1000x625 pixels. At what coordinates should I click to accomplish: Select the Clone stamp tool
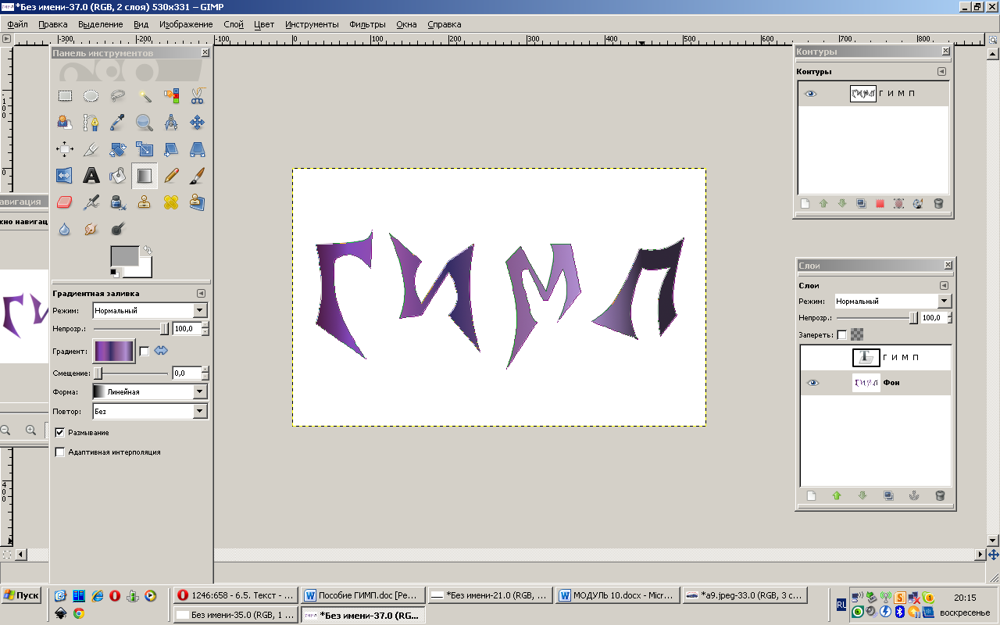click(145, 202)
